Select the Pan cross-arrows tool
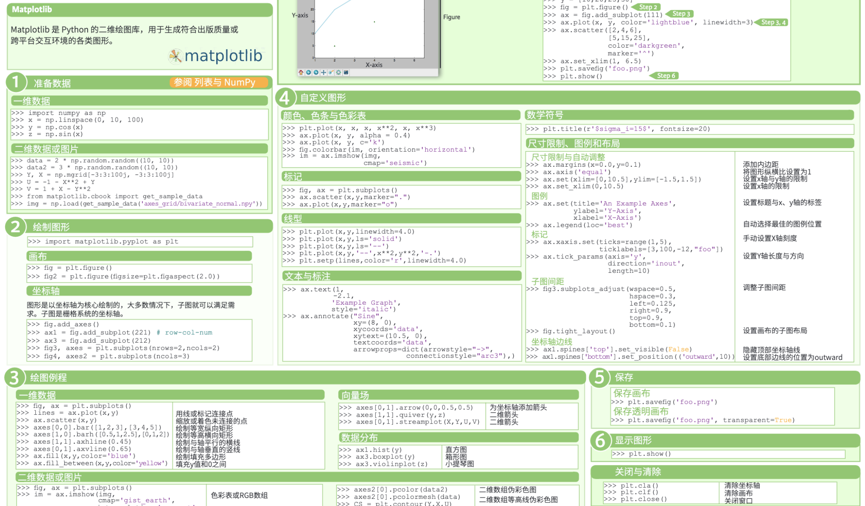 (323, 72)
